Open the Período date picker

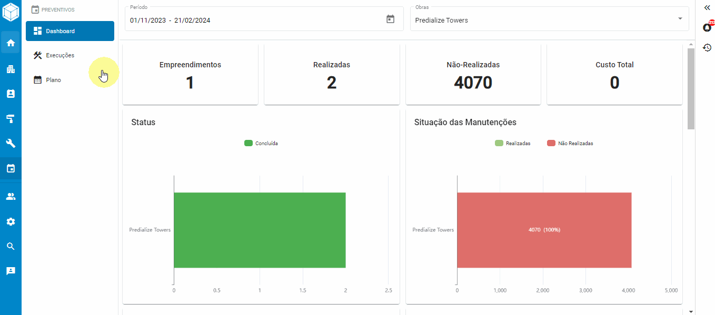390,18
